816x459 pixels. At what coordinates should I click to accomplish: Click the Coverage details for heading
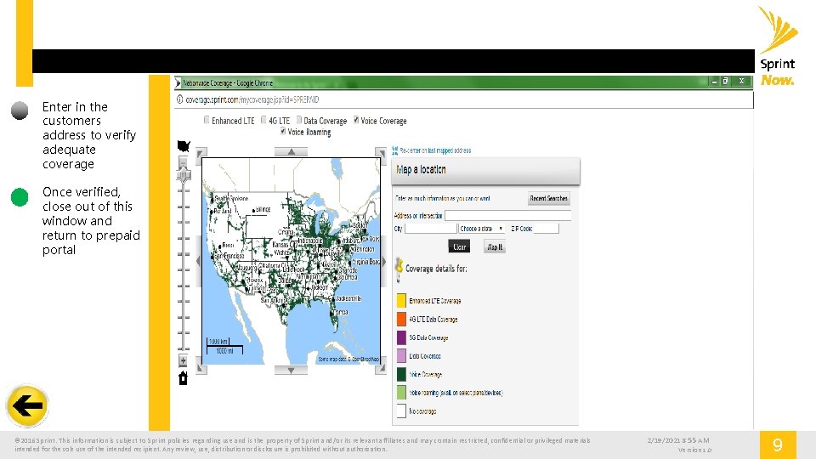click(436, 269)
